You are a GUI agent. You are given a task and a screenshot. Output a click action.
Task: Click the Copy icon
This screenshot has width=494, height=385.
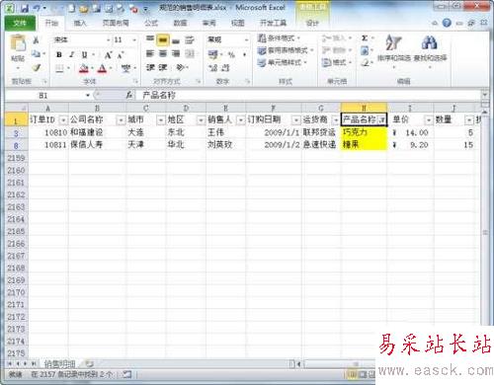(36, 53)
